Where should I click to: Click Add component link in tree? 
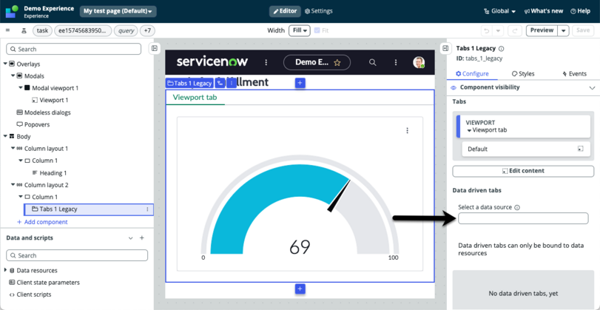(x=42, y=222)
